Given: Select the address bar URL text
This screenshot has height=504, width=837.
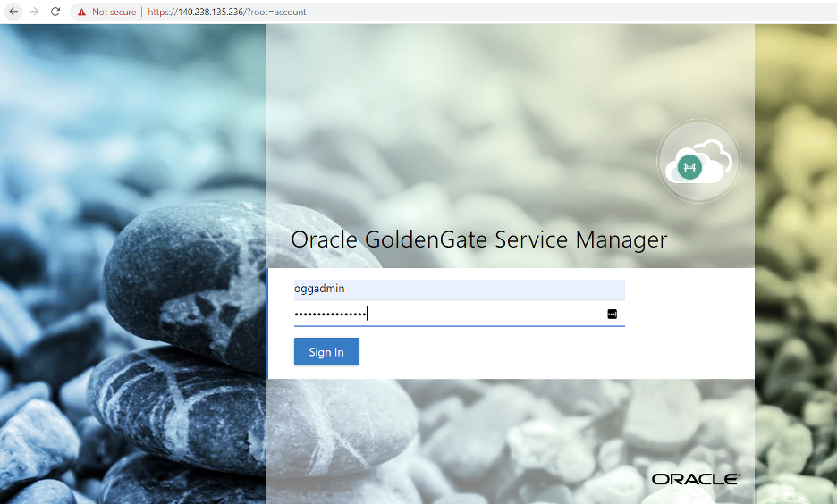Looking at the screenshot, I should click(x=226, y=12).
